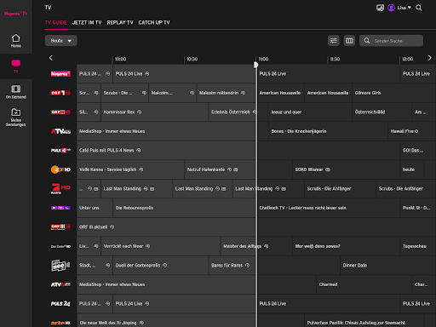Select the ZDF HD channel logo
436x327 pixels.
pyautogui.click(x=60, y=169)
